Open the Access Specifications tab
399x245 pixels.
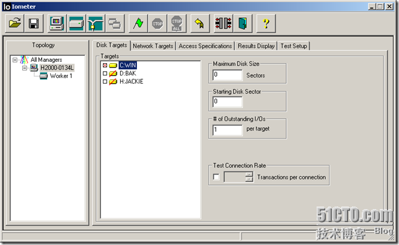(205, 46)
